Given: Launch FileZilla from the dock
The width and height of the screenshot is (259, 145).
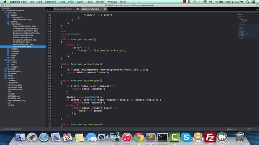Looking at the screenshot, I should coord(210,137).
